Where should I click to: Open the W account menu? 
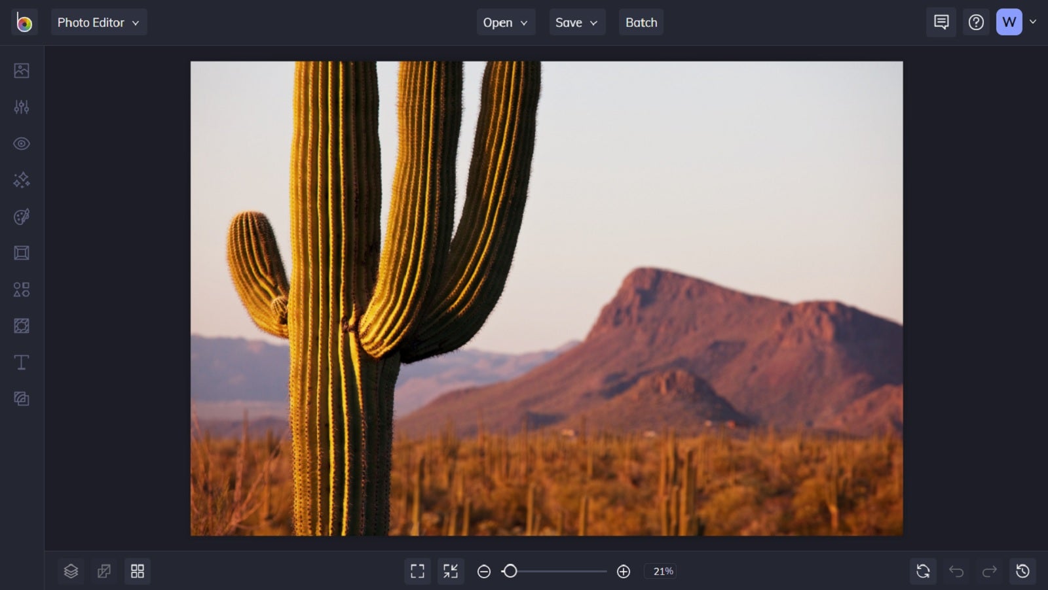(x=1009, y=22)
